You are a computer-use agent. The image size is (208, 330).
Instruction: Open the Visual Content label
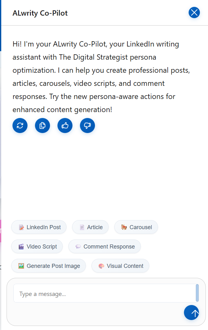click(125, 266)
